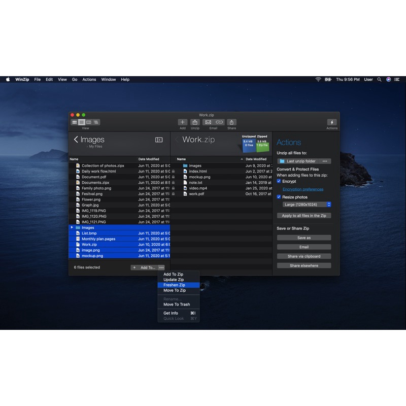Open Spotlight search icon
Image resolution: width=406 pixels, height=406 pixels.
pyautogui.click(x=379, y=80)
